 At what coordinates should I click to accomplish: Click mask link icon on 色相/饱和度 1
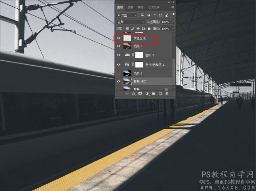(x=133, y=65)
